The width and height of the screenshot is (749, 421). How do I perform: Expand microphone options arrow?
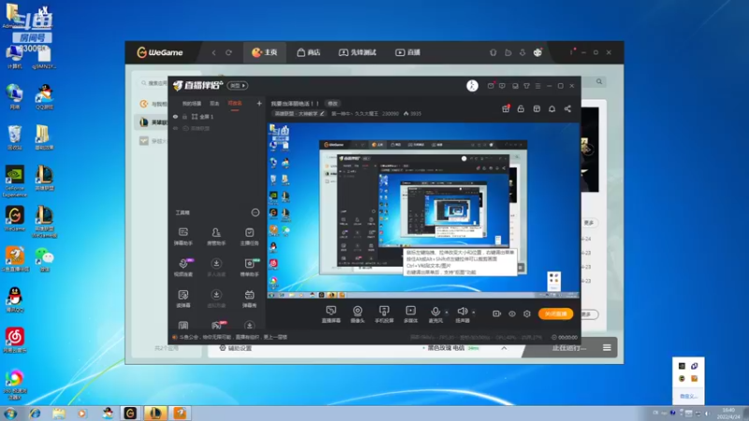(448, 312)
